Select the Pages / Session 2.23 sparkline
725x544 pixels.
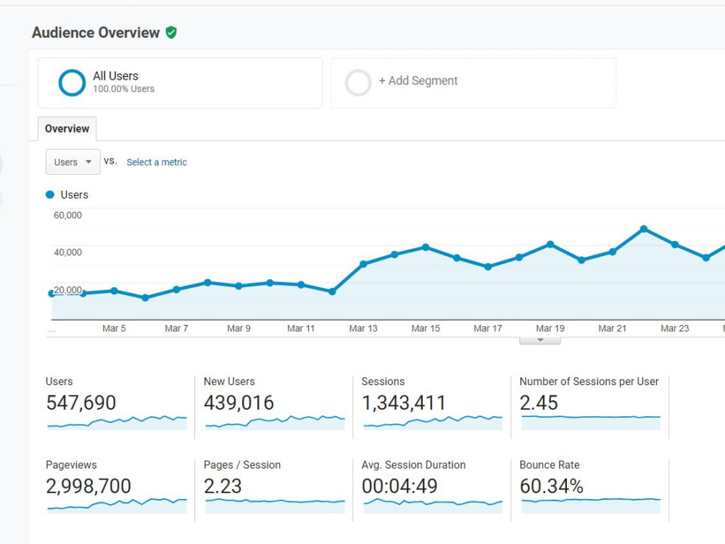click(275, 506)
